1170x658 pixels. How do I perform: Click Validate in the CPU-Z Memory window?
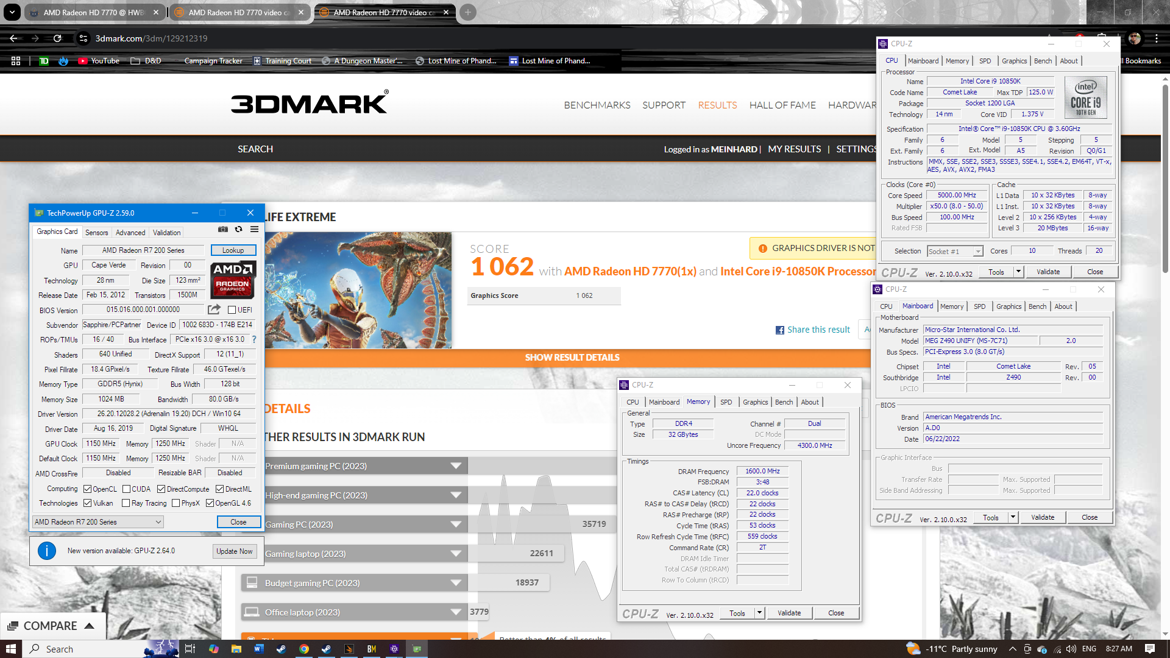point(789,613)
